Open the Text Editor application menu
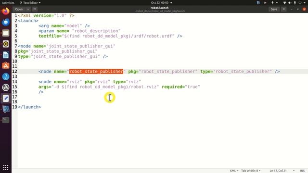 pos(30,3)
